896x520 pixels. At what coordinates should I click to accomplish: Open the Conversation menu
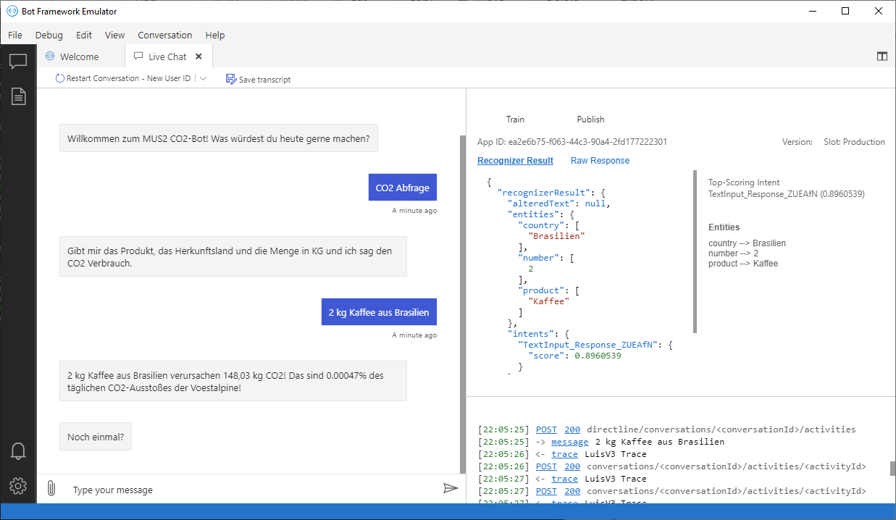coord(165,35)
